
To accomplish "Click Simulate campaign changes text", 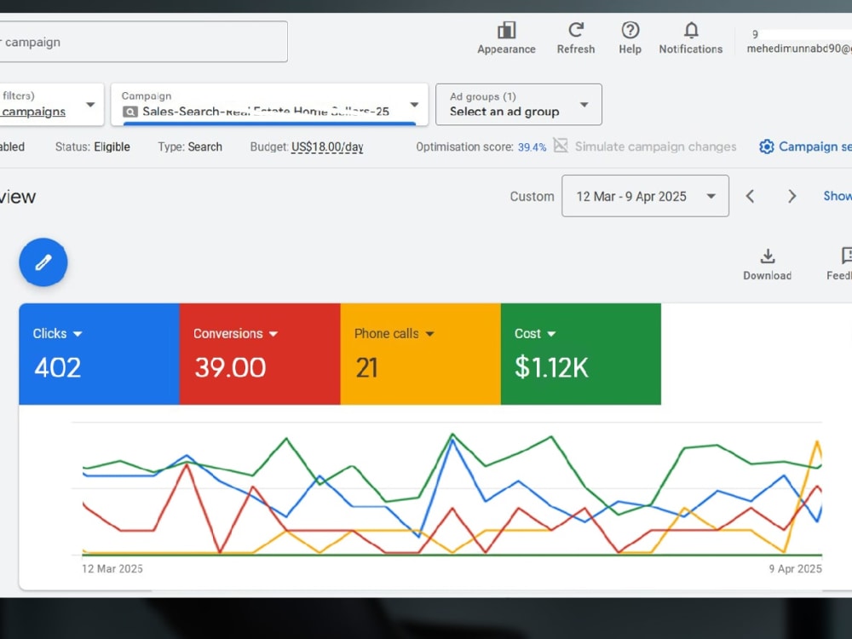I will pyautogui.click(x=655, y=147).
